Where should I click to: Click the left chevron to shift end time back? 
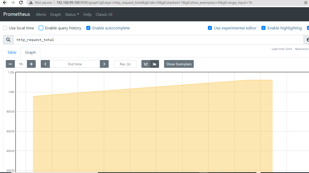[45, 64]
